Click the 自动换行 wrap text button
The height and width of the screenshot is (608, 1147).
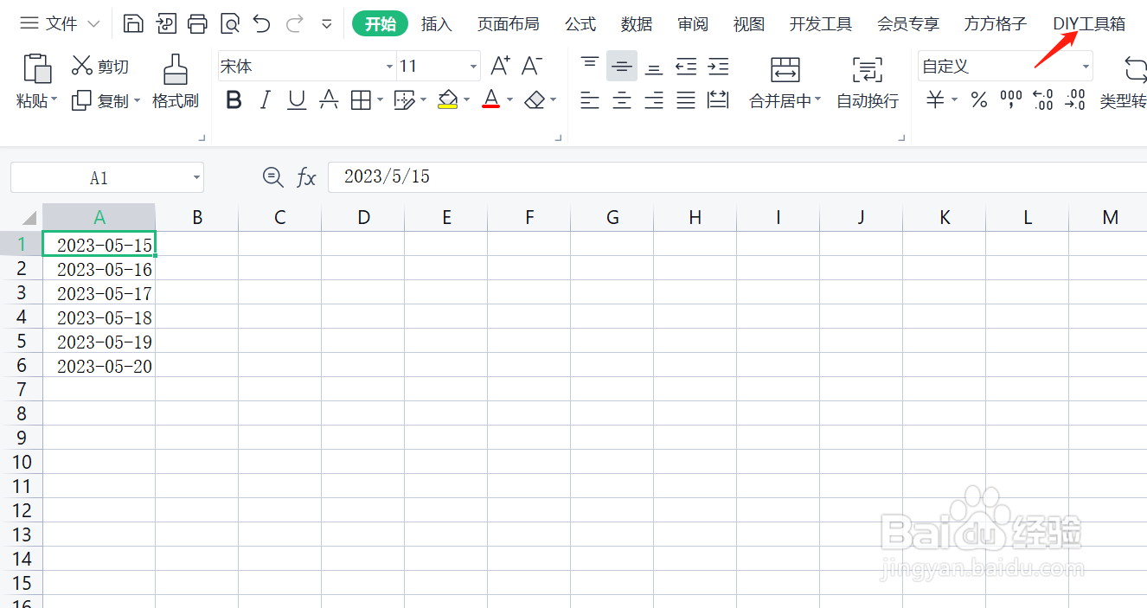(x=868, y=83)
